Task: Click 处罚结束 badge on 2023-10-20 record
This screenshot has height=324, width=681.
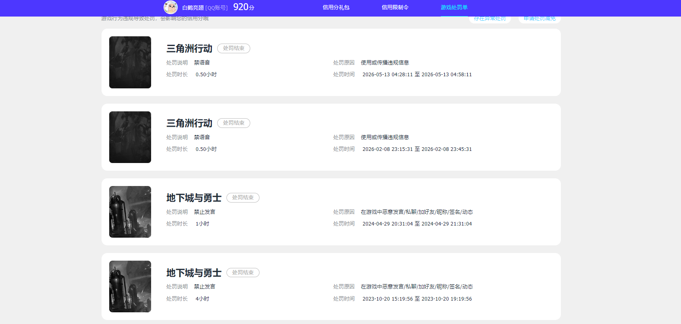Action: coord(243,273)
